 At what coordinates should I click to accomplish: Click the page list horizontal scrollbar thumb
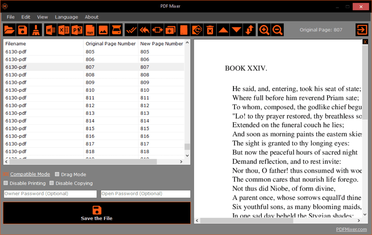[x=83, y=162]
